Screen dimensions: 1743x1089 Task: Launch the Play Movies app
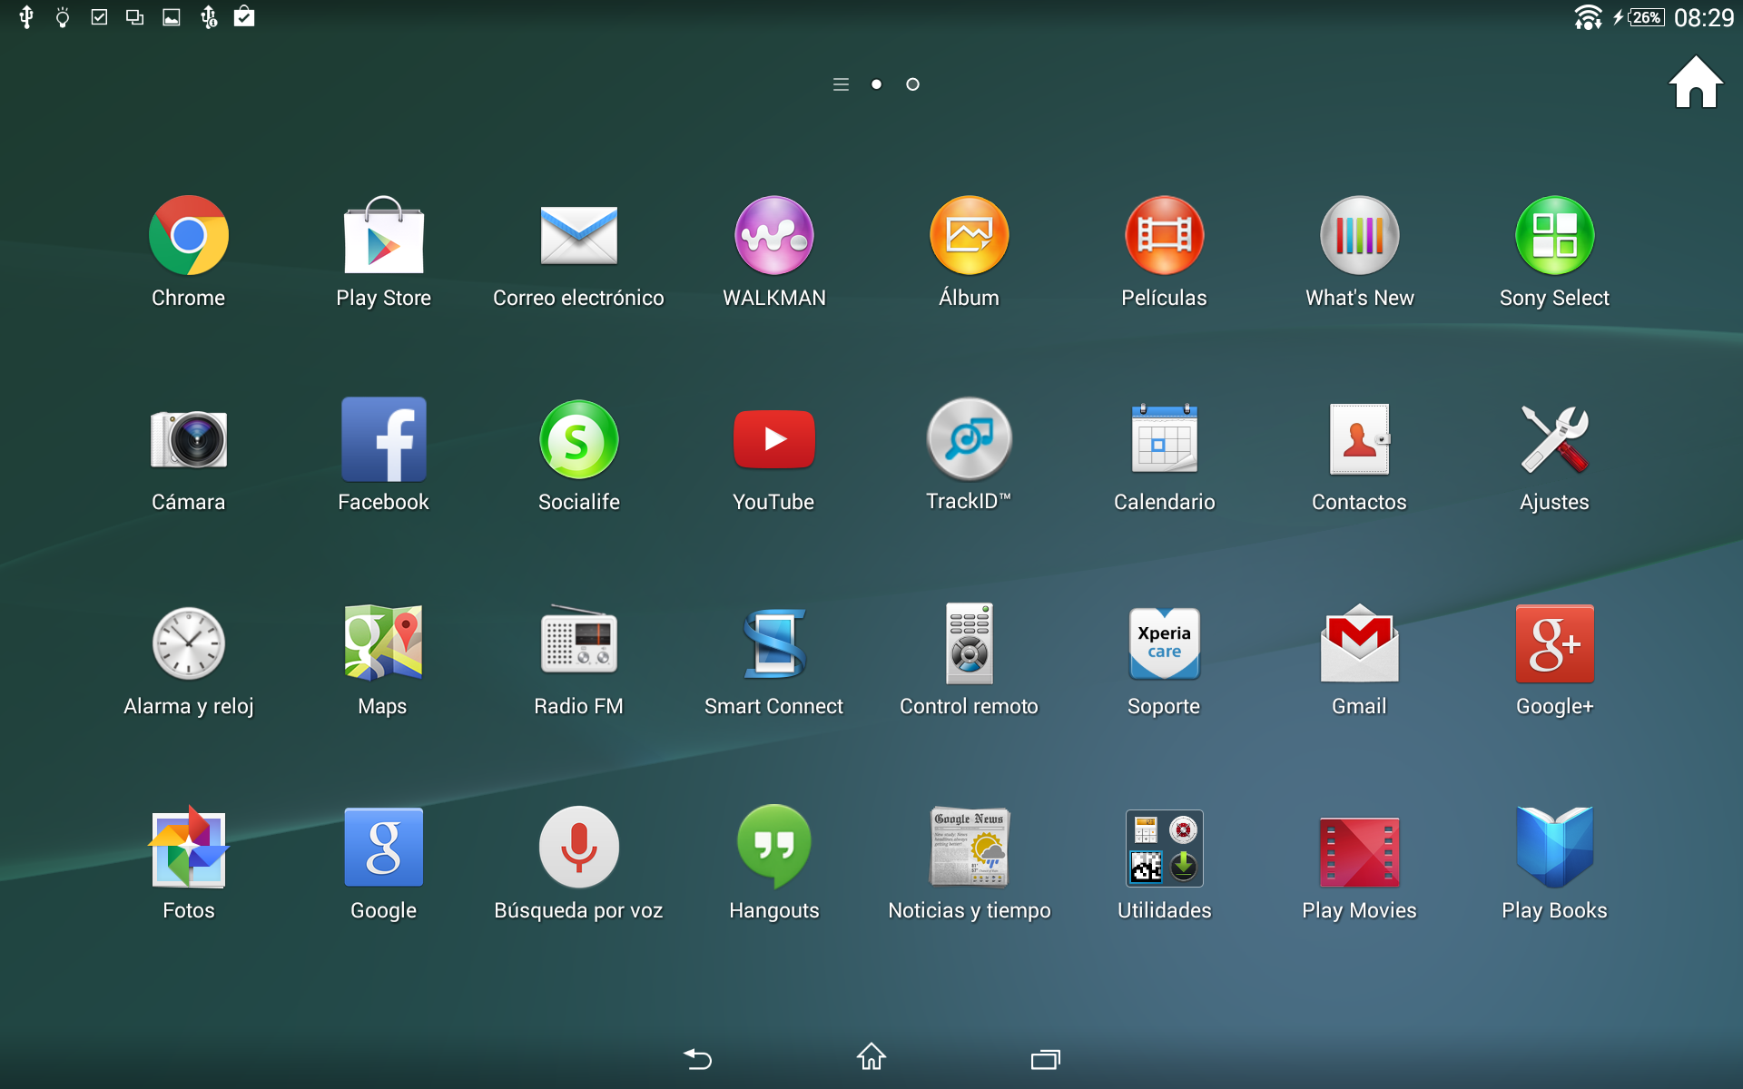(x=1359, y=852)
